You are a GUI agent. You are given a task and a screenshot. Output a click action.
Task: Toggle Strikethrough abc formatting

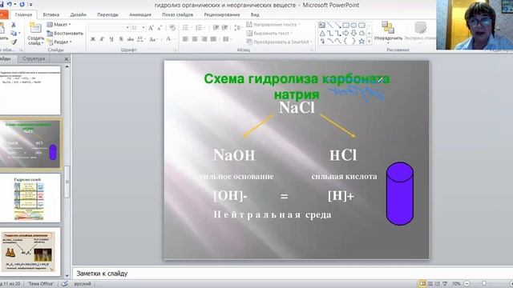pos(131,39)
